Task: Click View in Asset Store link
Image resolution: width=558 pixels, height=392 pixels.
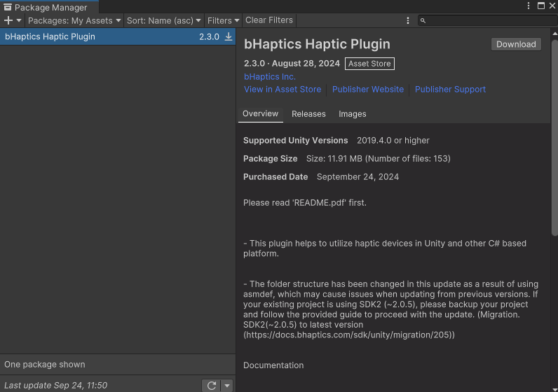Action: pyautogui.click(x=283, y=89)
